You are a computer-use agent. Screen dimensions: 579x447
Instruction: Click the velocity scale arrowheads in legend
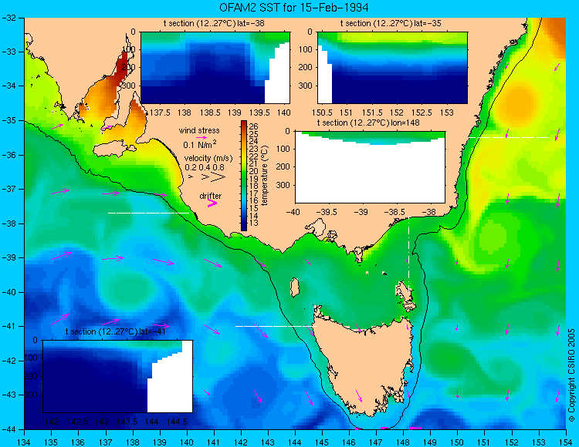208,177
